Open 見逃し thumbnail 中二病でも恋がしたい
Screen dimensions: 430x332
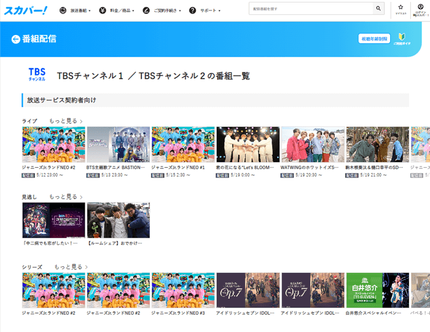53,220
